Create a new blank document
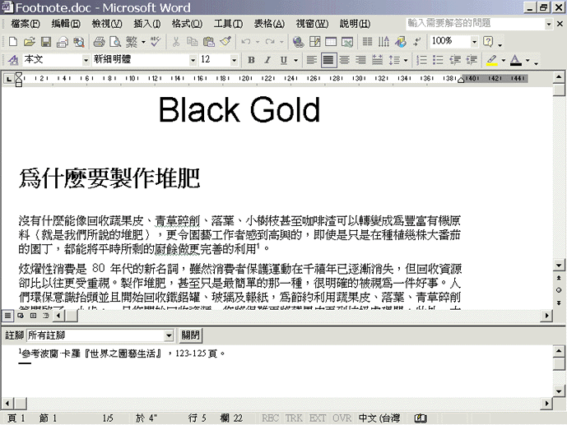 point(13,42)
